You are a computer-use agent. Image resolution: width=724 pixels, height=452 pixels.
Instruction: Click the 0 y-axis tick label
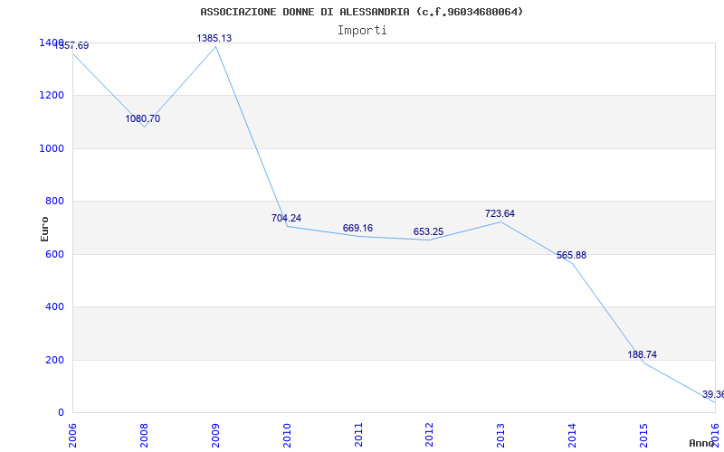coord(61,413)
